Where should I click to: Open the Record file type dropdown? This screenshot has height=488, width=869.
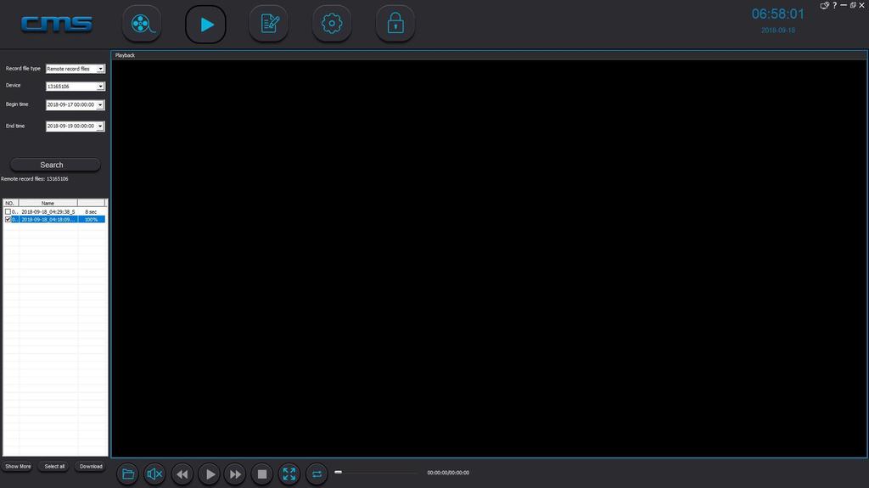pyautogui.click(x=100, y=69)
